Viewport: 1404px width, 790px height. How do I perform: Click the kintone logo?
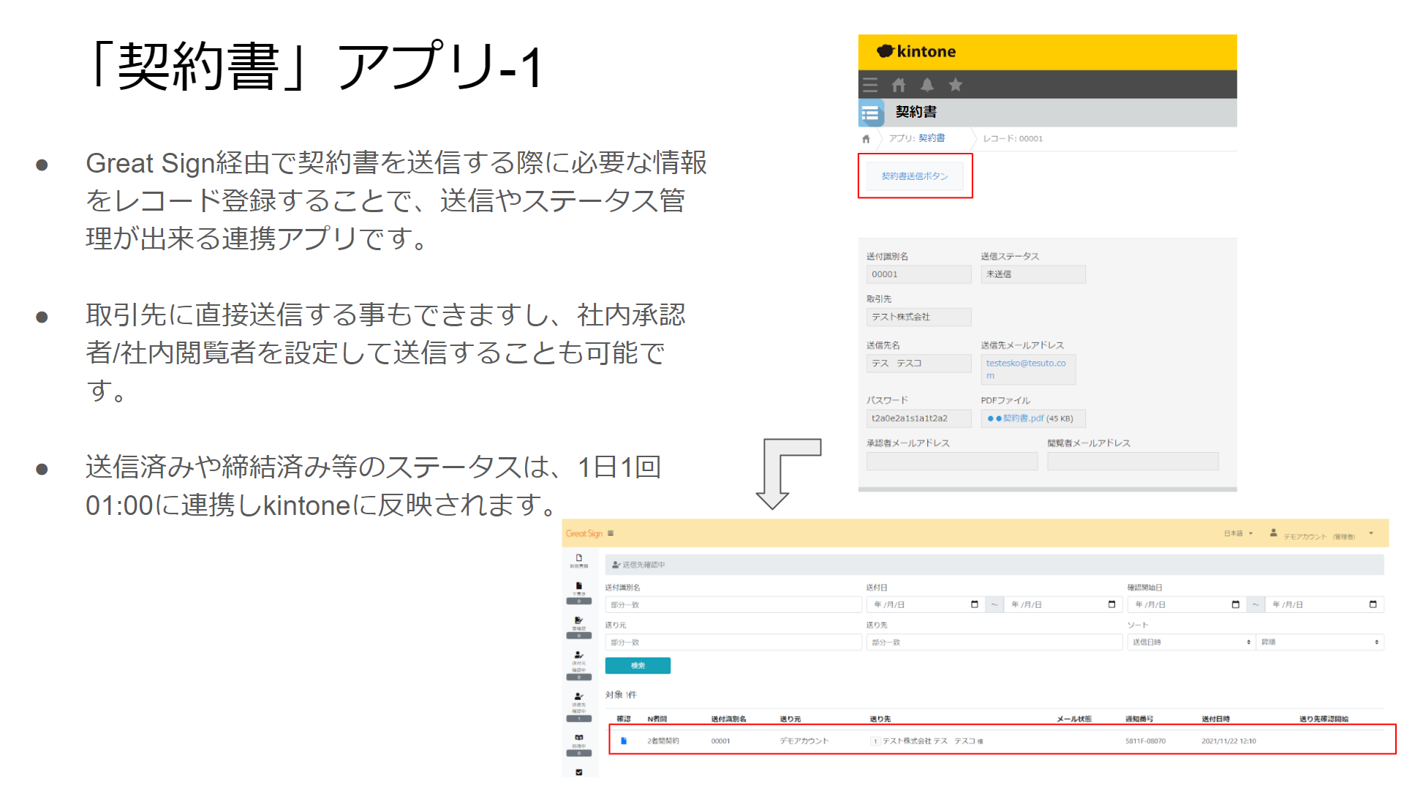[916, 51]
